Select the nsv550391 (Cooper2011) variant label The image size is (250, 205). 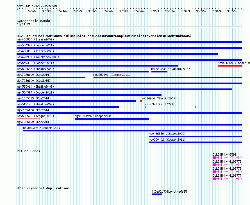tap(35, 45)
